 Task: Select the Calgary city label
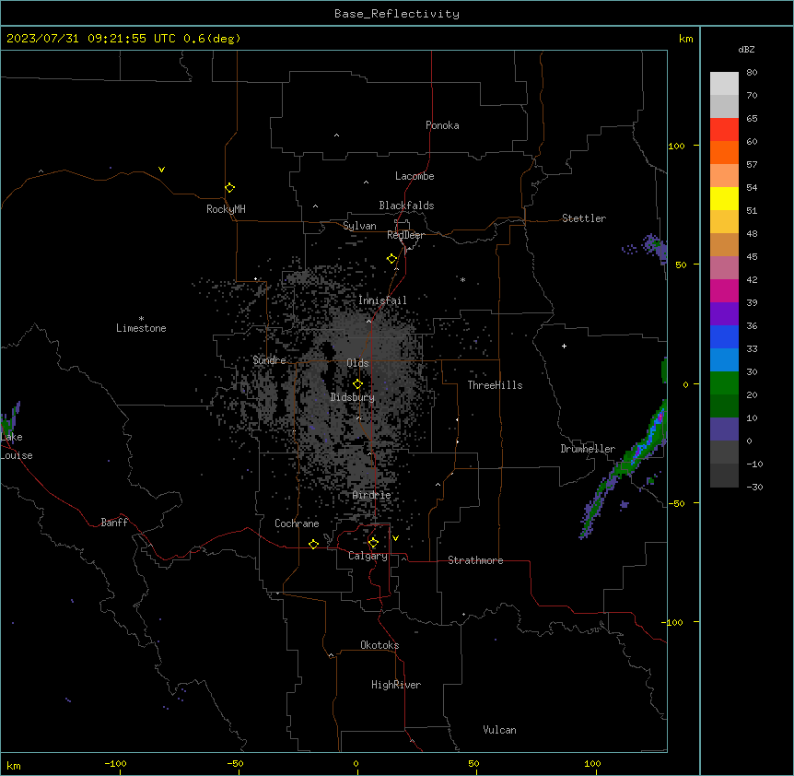pyautogui.click(x=368, y=556)
